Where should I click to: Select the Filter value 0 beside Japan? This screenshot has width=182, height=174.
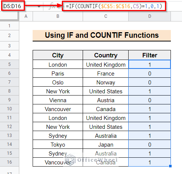click(x=149, y=144)
